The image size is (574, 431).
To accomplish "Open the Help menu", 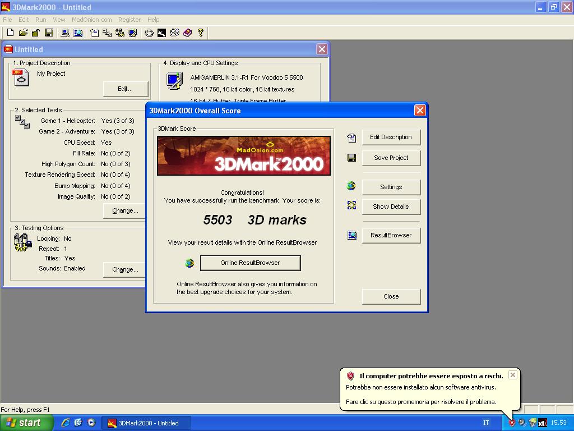I will pos(154,20).
